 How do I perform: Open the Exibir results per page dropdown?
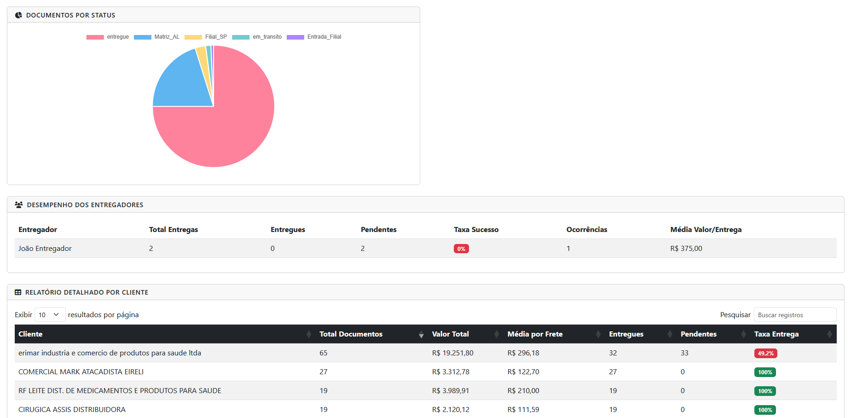[x=50, y=314]
